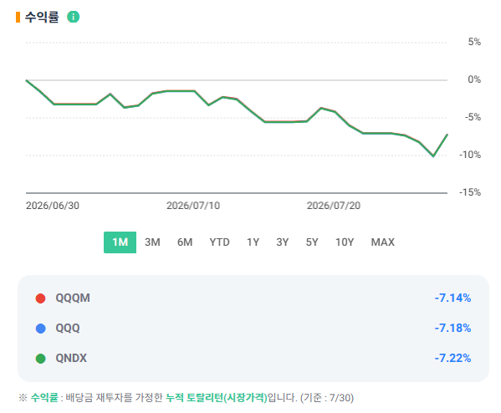This screenshot has width=501, height=413.
Task: Click the 2026/07/10 axis date label
Action: coord(193,206)
